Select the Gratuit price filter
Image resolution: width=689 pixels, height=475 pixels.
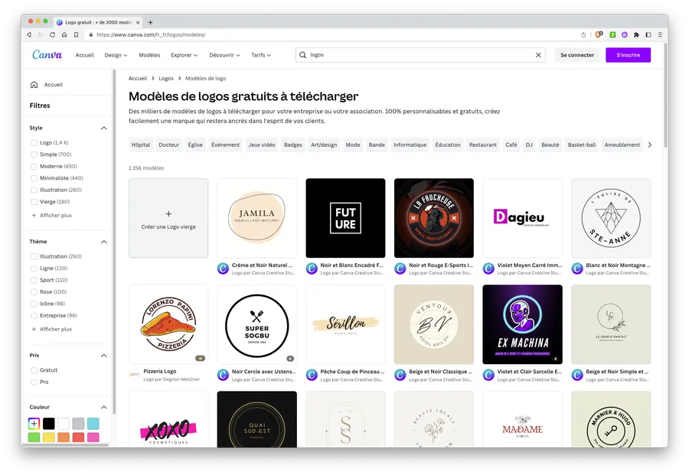(x=34, y=370)
